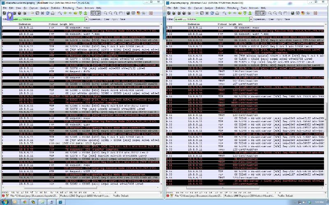Open capture options in right window toolbar
This screenshot has width=329, height=205.
pyautogui.click(x=174, y=13)
